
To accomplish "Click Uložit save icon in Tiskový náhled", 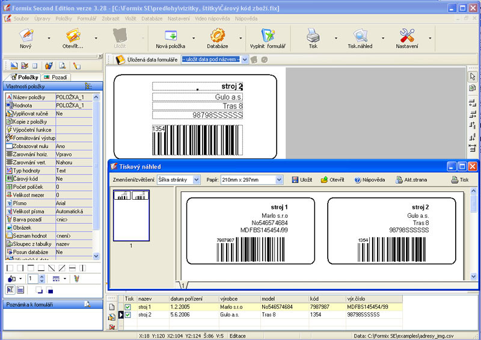I will coord(302,180).
